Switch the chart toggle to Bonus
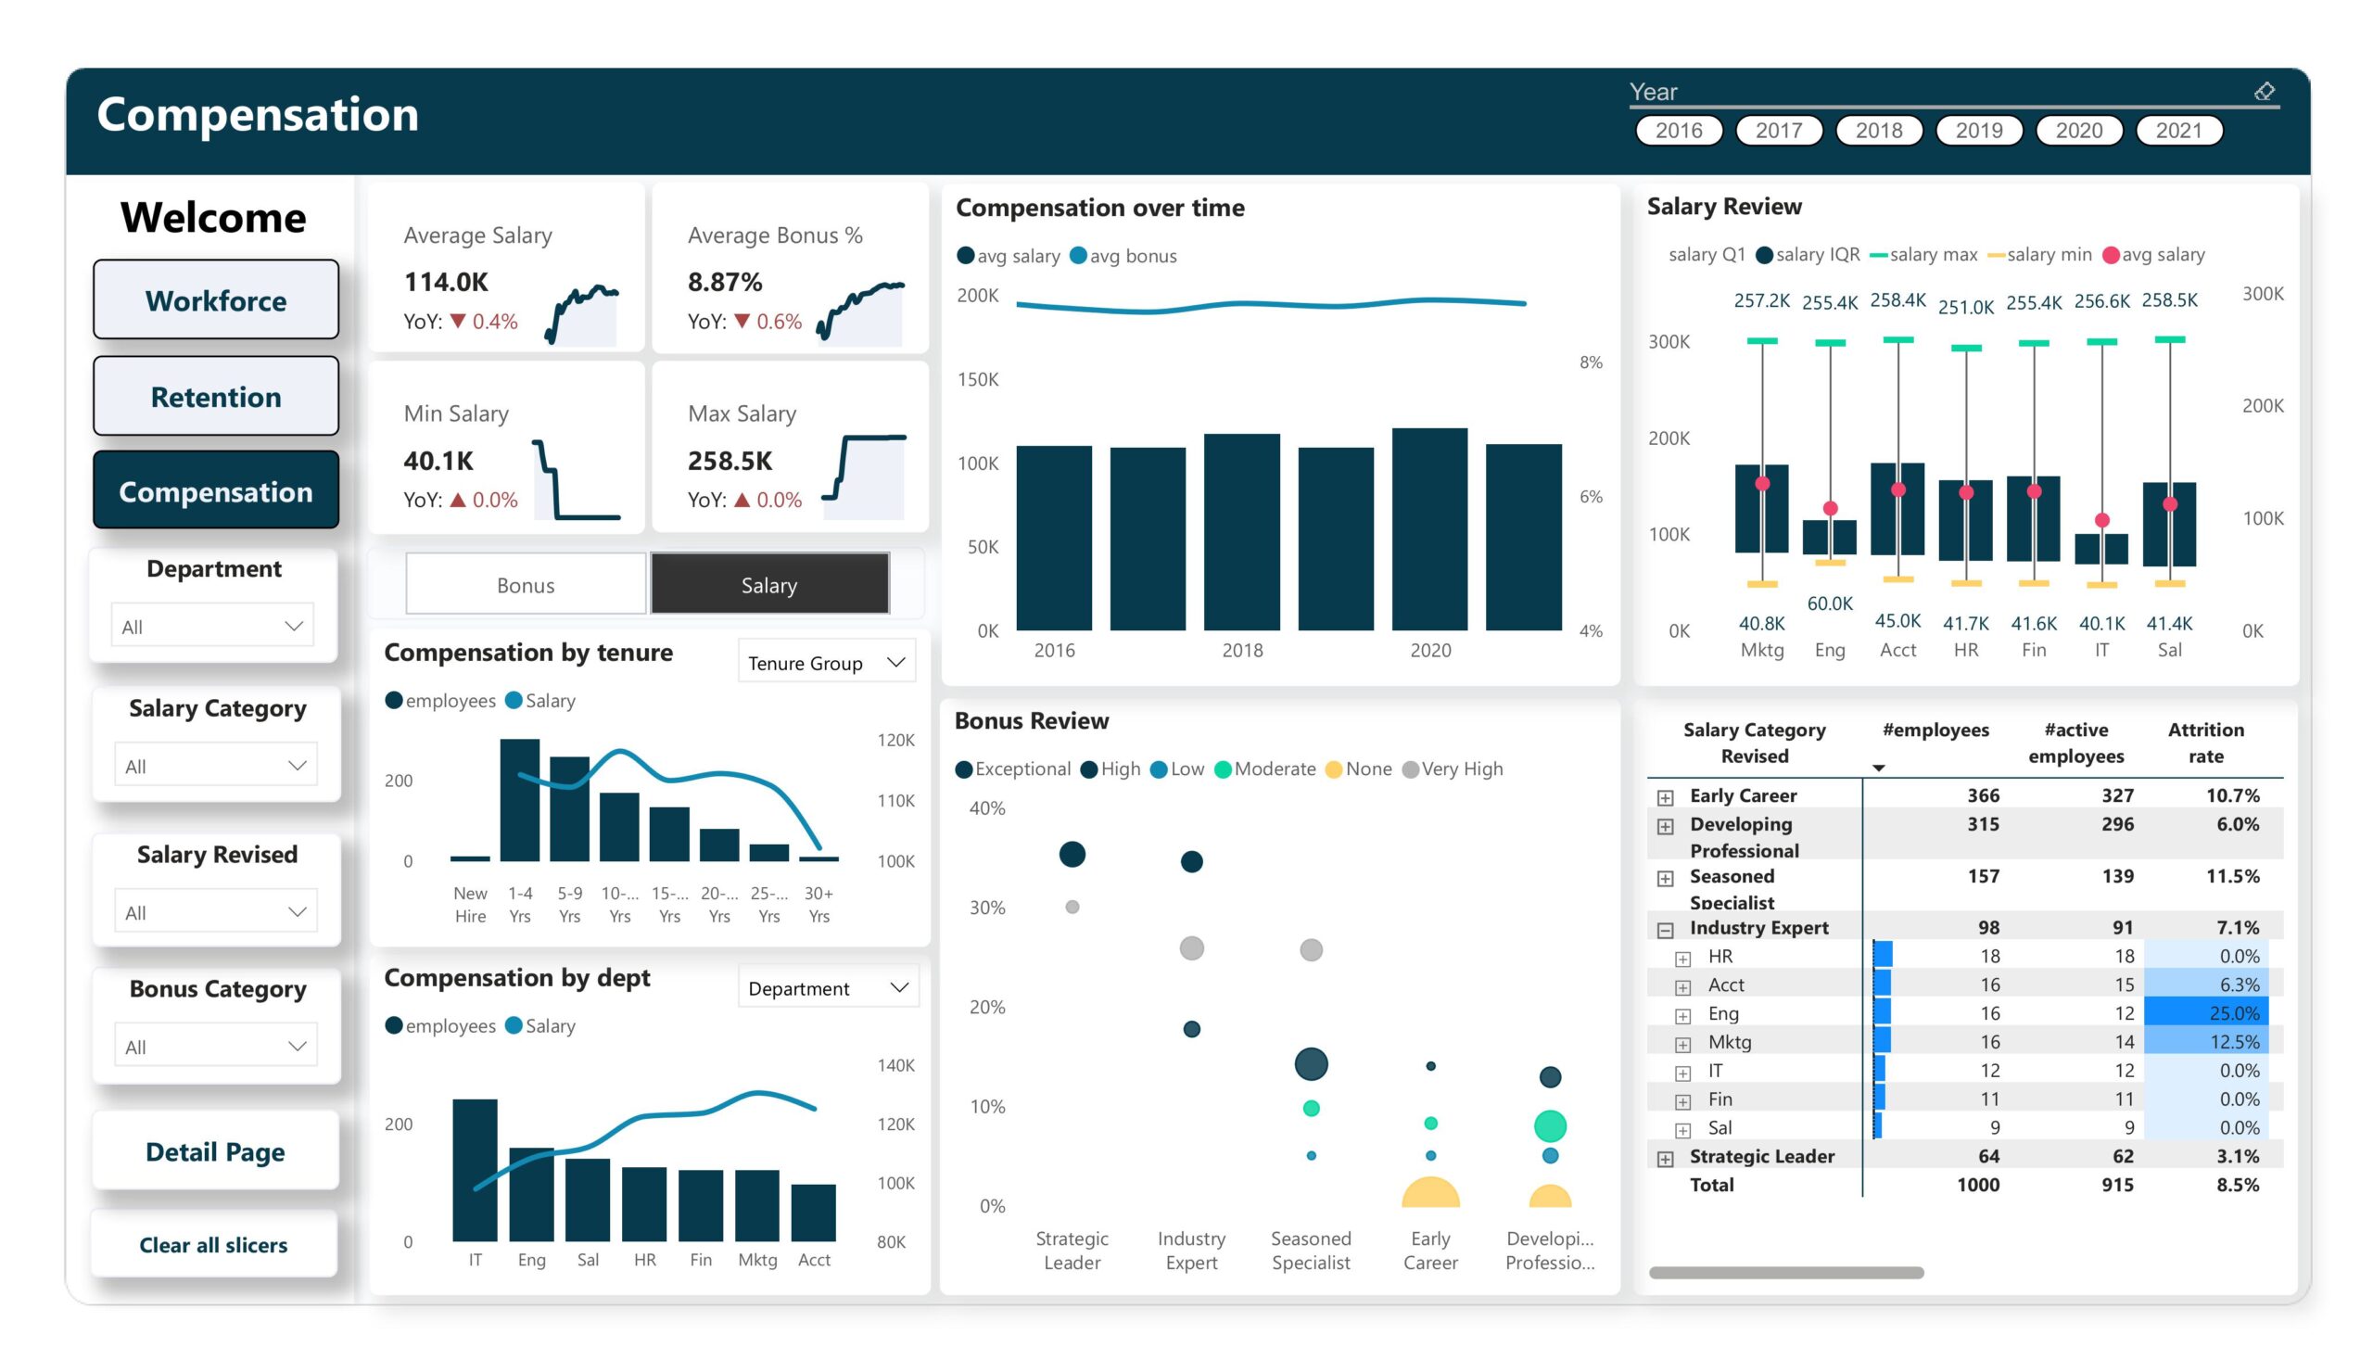The image size is (2373, 1372). [526, 585]
